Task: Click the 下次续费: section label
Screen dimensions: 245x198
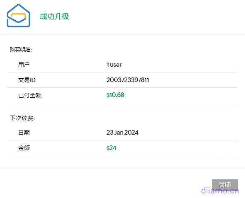Action: (x=22, y=118)
